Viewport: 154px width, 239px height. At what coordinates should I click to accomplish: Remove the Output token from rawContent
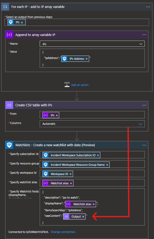pyautogui.click(x=83, y=217)
